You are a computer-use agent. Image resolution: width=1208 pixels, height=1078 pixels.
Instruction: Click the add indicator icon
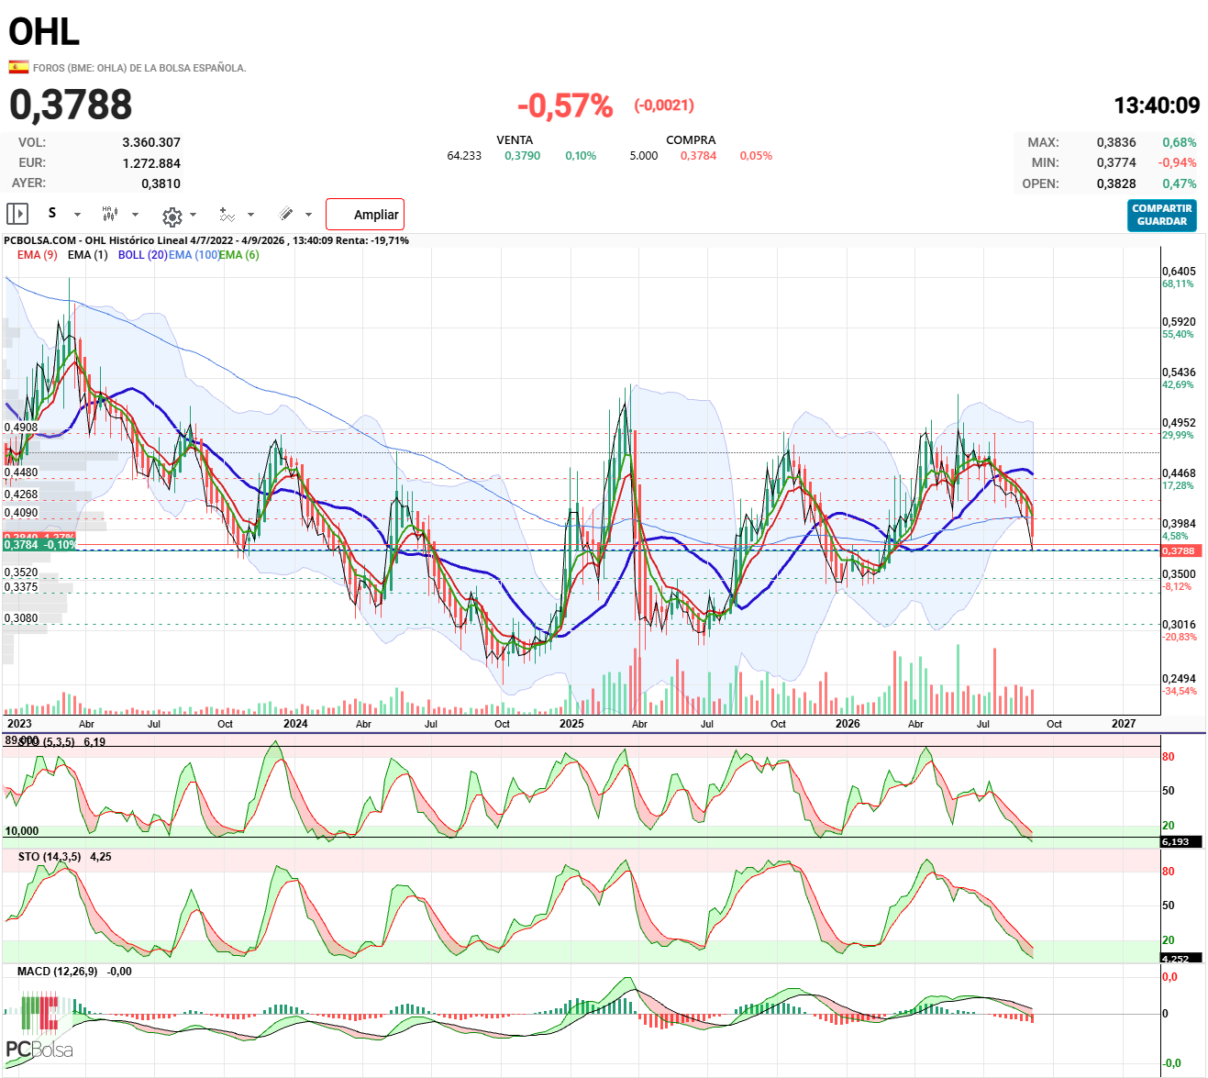click(227, 215)
